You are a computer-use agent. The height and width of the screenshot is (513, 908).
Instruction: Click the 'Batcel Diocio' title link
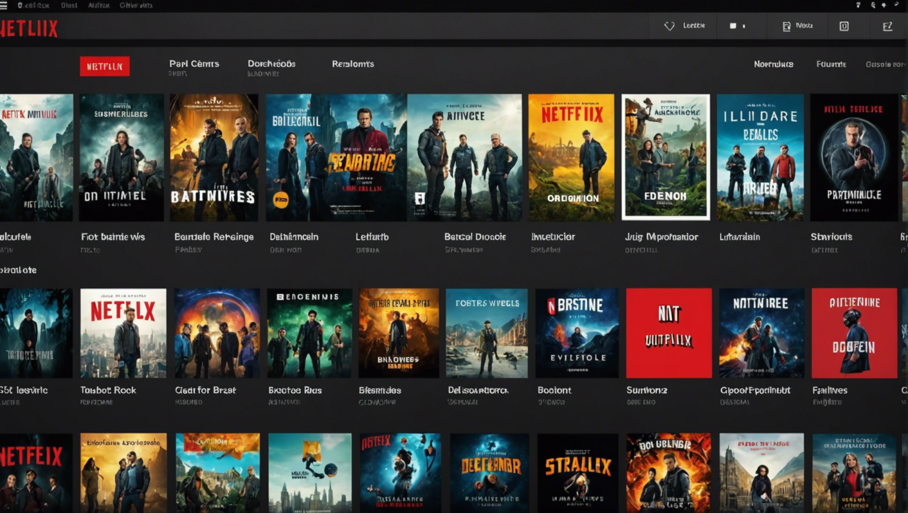click(475, 236)
